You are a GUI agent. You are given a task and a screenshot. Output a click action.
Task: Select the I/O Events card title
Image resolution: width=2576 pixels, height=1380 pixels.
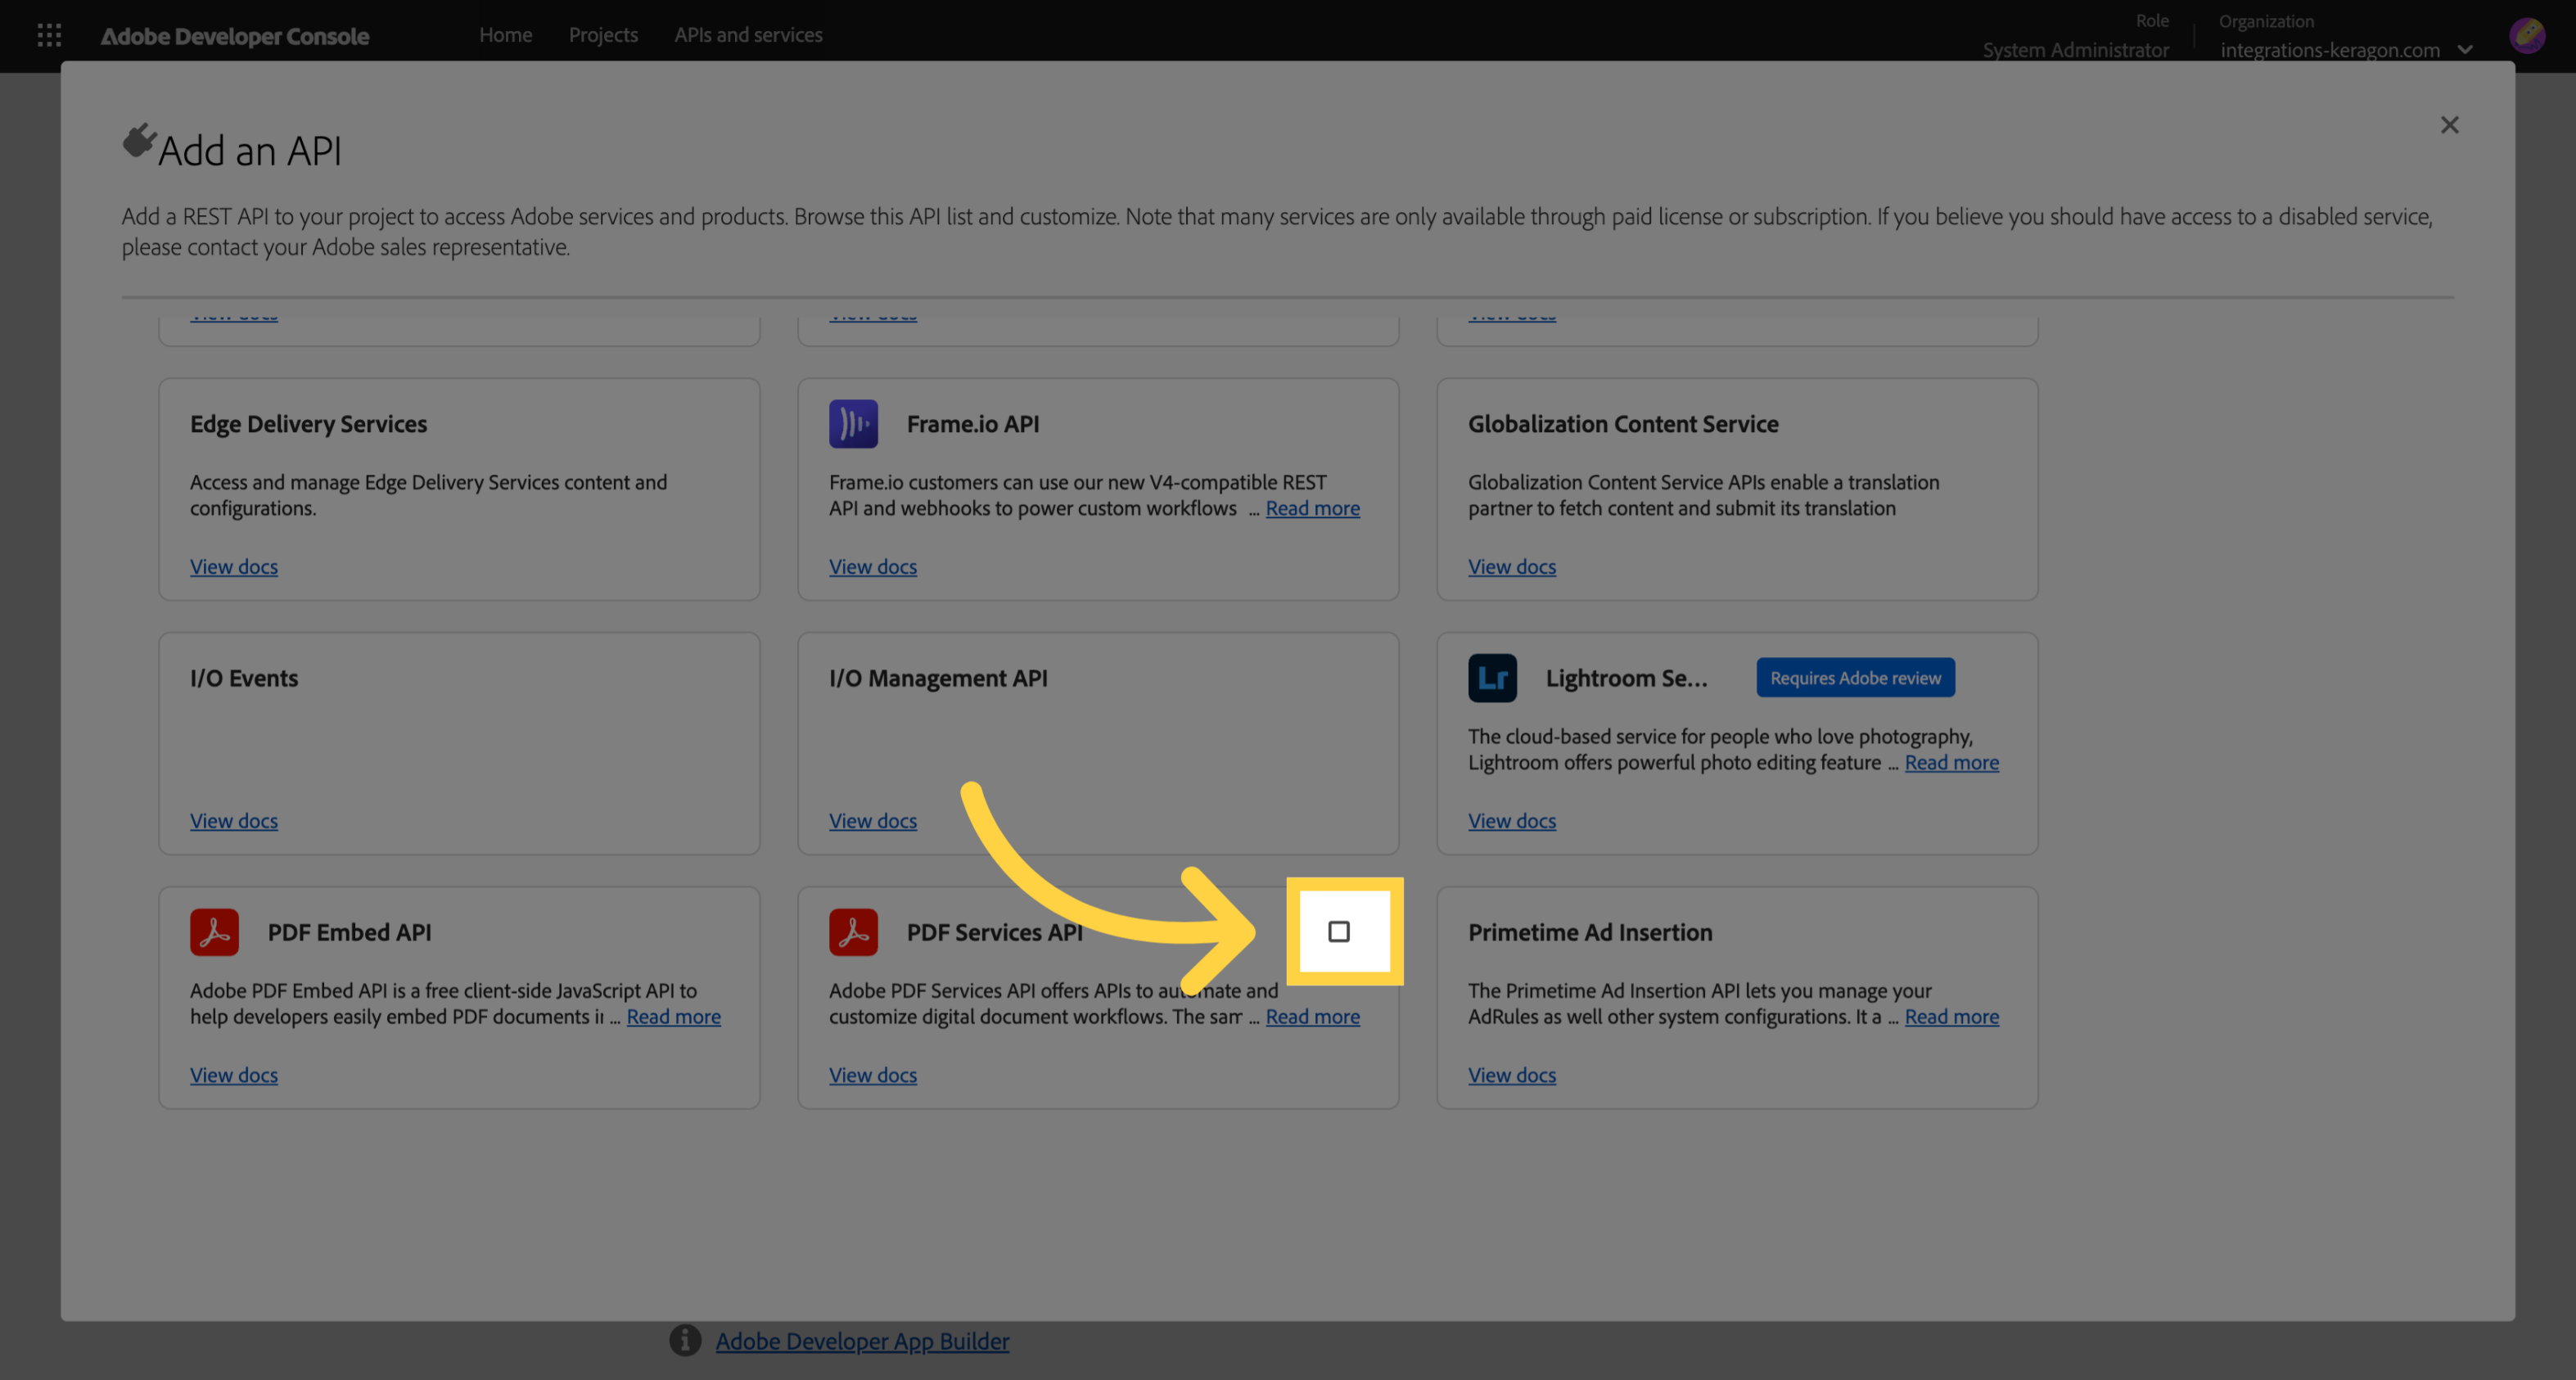pos(244,678)
